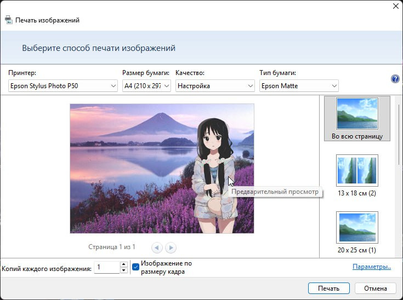Select the '20 x 25 см (1)' layout
Image resolution: width=403 pixels, height=300 pixels.
[x=357, y=227]
